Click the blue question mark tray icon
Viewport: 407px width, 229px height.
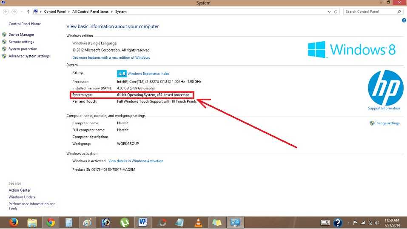point(338,223)
